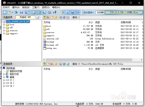Click the Up folder icon in local pane
This screenshot has width=145, height=107.
pos(44,64)
